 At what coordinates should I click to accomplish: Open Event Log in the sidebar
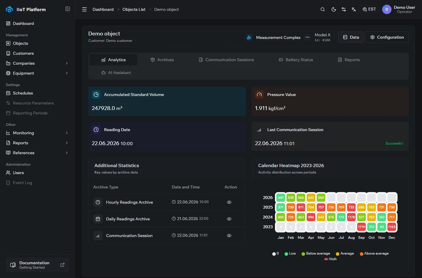coord(37,183)
